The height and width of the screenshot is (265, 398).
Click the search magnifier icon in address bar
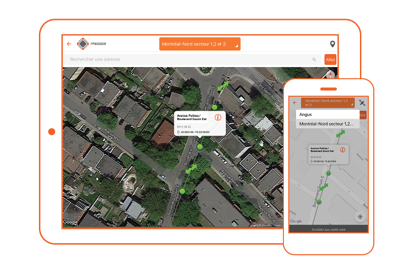[x=314, y=60]
